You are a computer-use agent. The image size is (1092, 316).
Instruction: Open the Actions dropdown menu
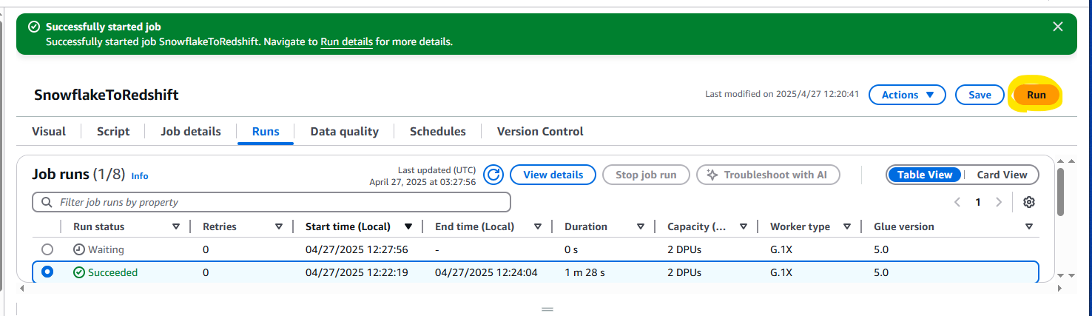(907, 95)
